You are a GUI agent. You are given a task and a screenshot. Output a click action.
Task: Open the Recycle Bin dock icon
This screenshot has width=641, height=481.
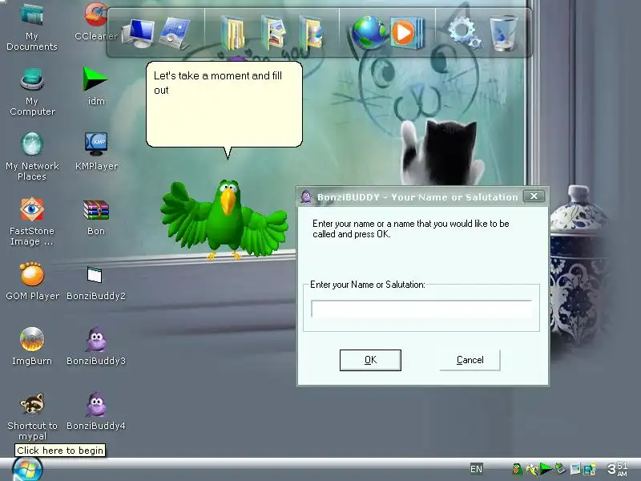[503, 34]
